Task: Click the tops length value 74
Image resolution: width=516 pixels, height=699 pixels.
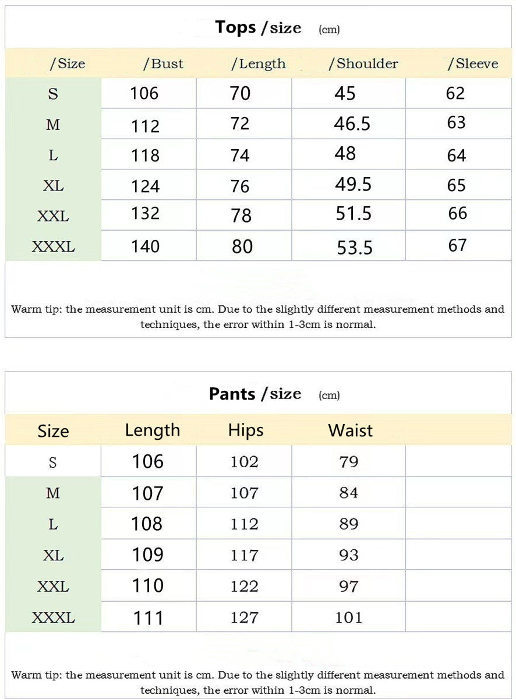Action: click(240, 156)
